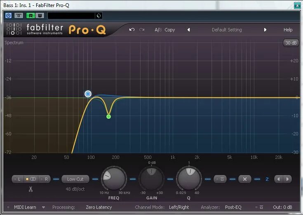The image size is (303, 215).
Task: Open the 30 dB display range selector
Action: pos(291,43)
